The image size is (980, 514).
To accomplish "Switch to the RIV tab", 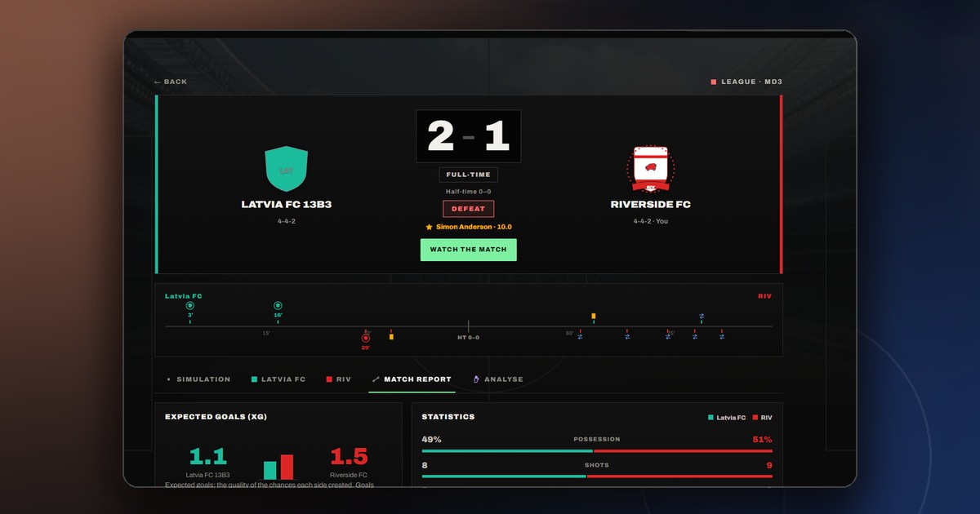I will [x=338, y=379].
